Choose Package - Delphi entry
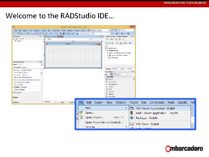This screenshot has width=209, height=157. click(160, 118)
